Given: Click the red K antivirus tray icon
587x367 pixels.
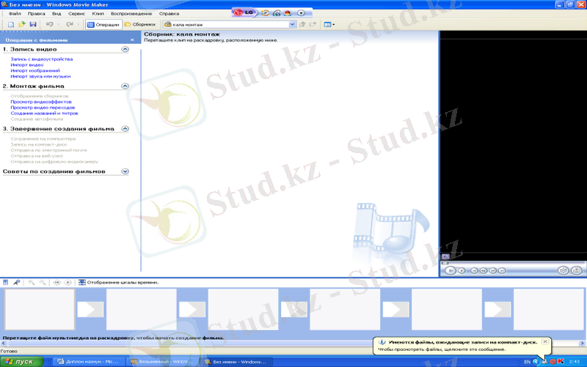Looking at the screenshot, I should click(561, 361).
